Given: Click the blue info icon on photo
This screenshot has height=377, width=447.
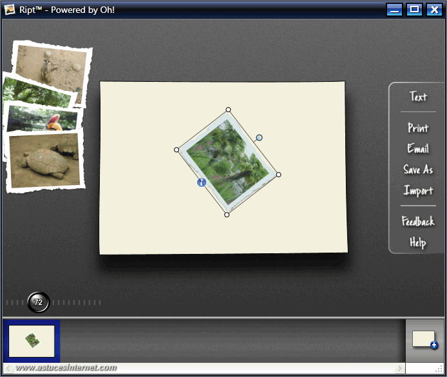Looking at the screenshot, I should (202, 182).
